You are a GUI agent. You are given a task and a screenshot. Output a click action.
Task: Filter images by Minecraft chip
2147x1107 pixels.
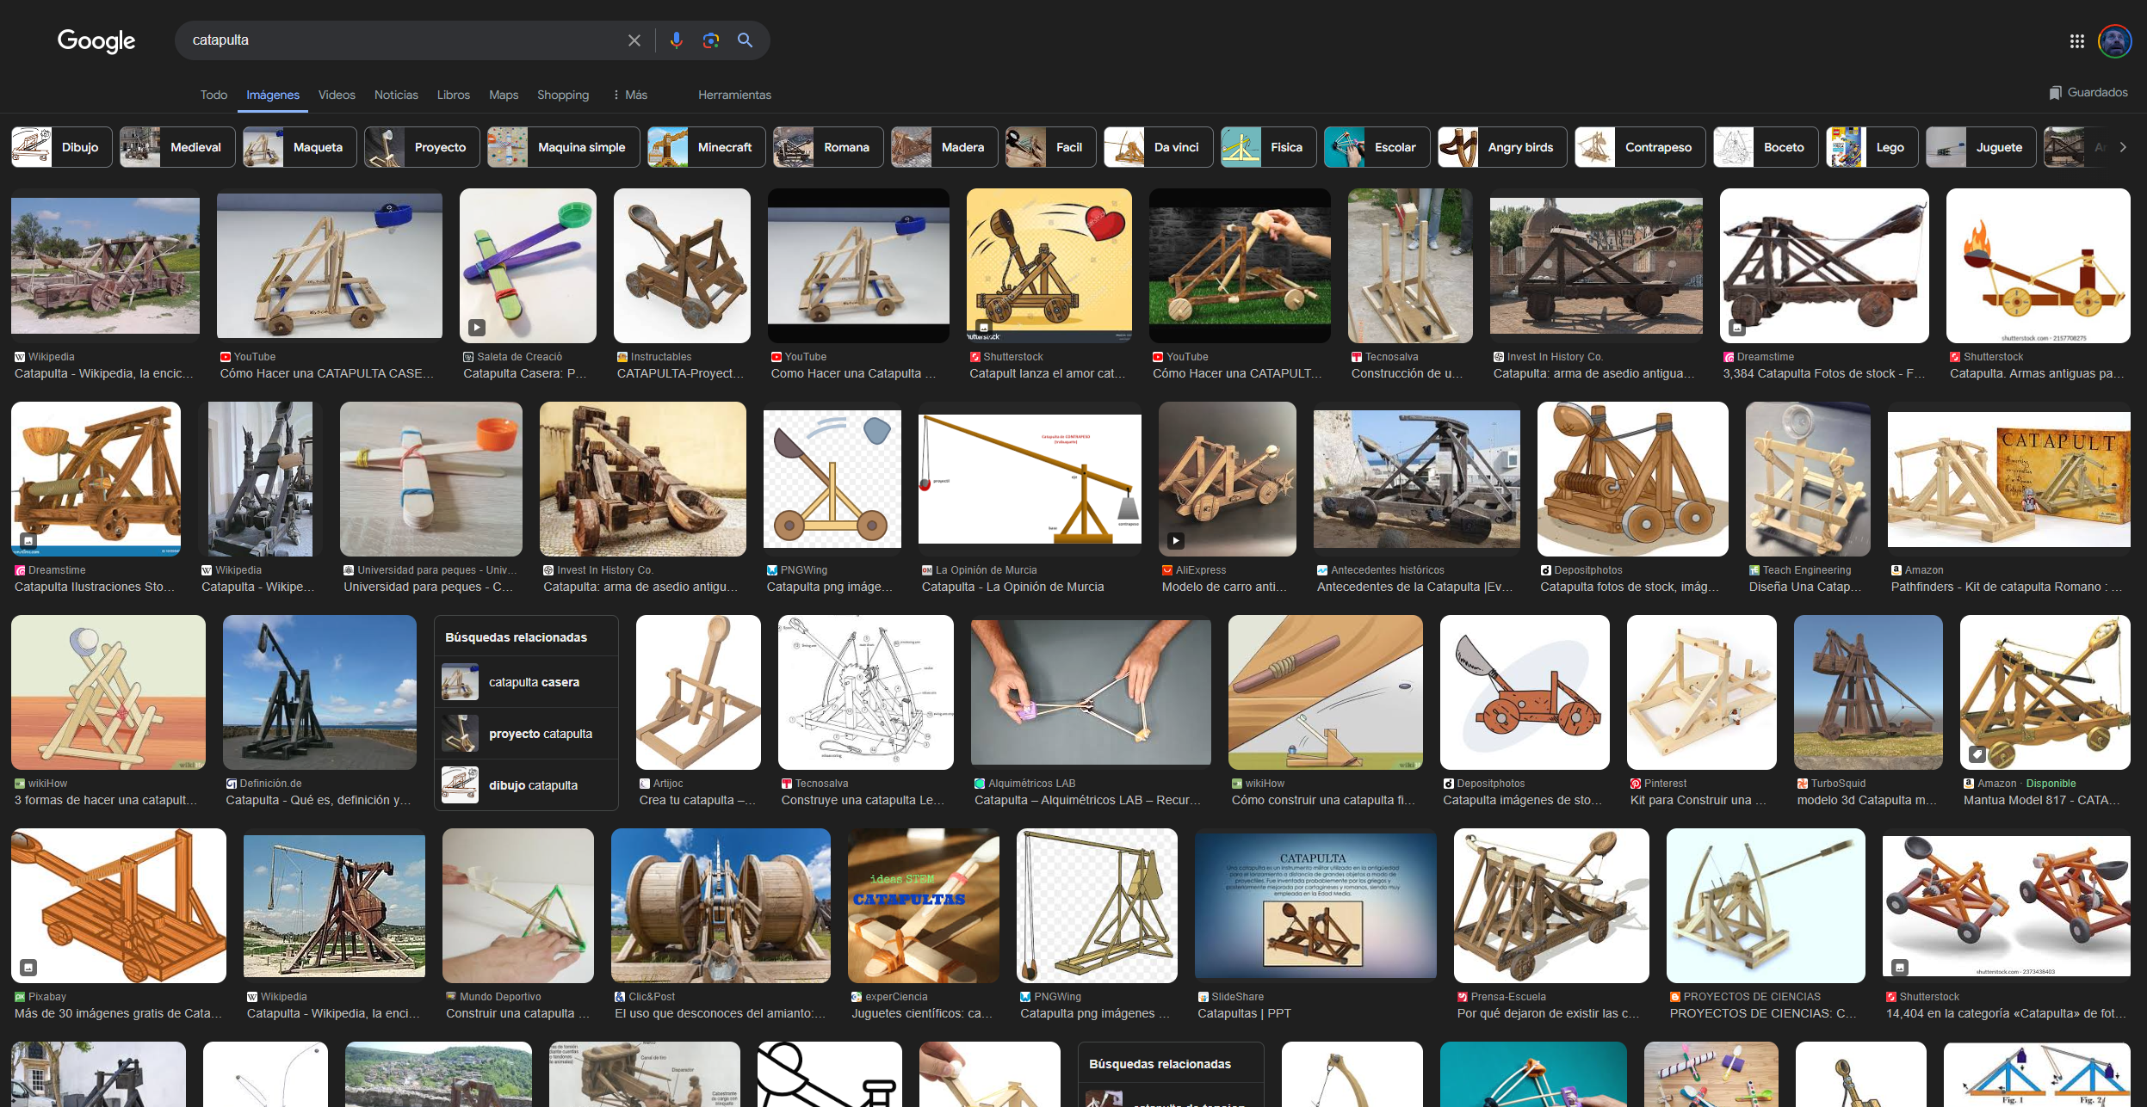coord(707,147)
